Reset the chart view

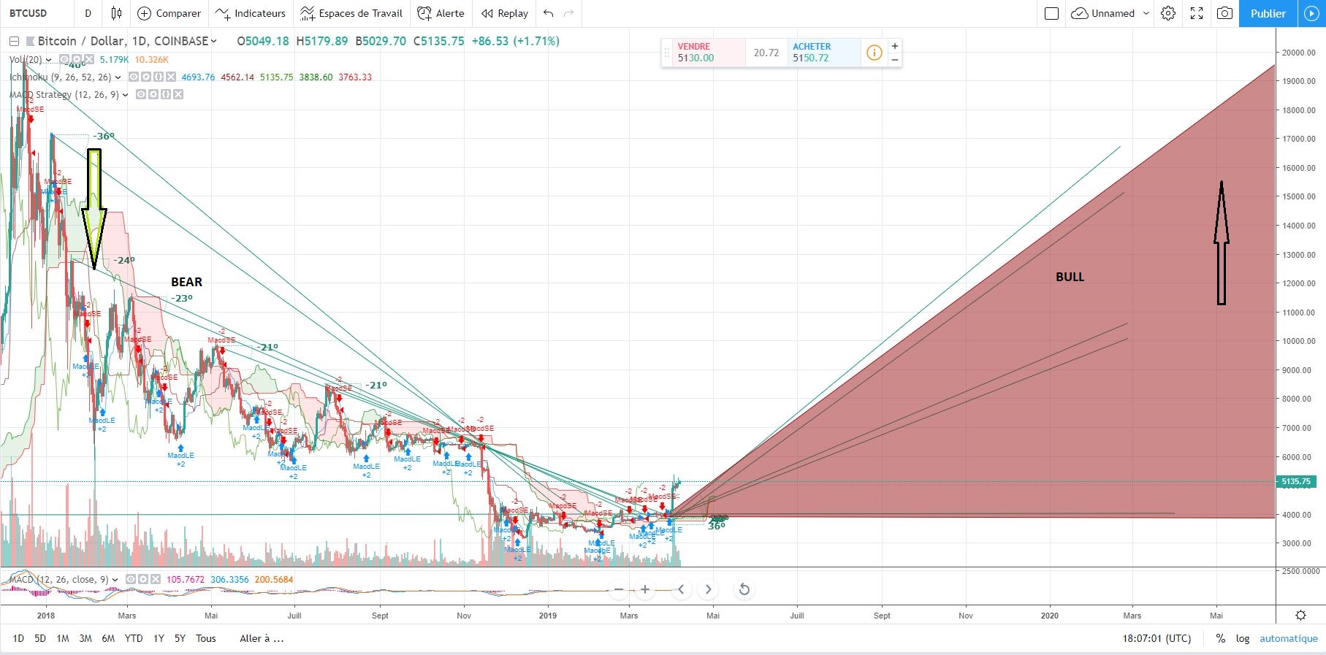pyautogui.click(x=744, y=589)
